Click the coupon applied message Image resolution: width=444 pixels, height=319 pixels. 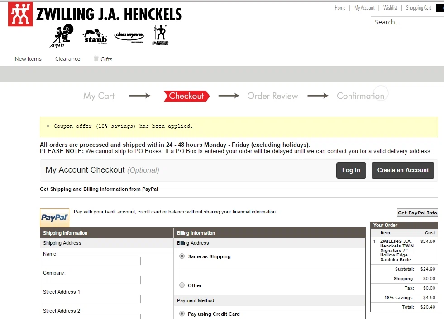tap(124, 126)
